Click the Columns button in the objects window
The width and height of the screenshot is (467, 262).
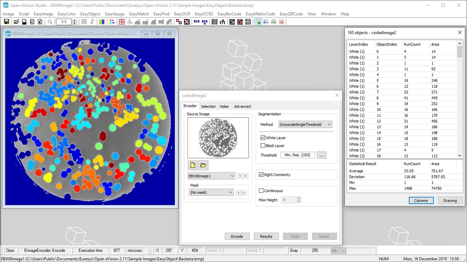pyautogui.click(x=420, y=200)
